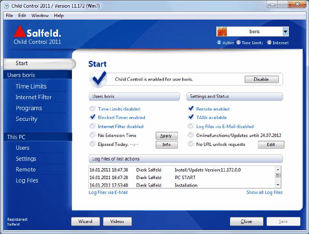
Task: Select the Install/Update Version:11.172.0.0 log entry
Action: pos(182,170)
